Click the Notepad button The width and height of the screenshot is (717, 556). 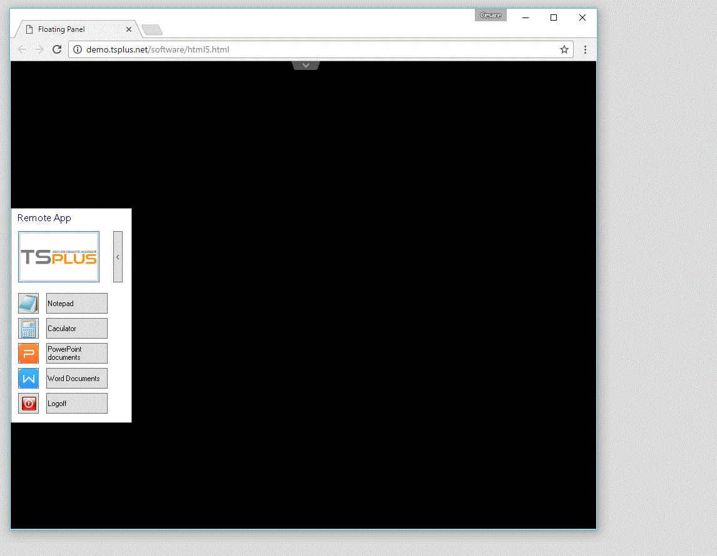pos(77,303)
